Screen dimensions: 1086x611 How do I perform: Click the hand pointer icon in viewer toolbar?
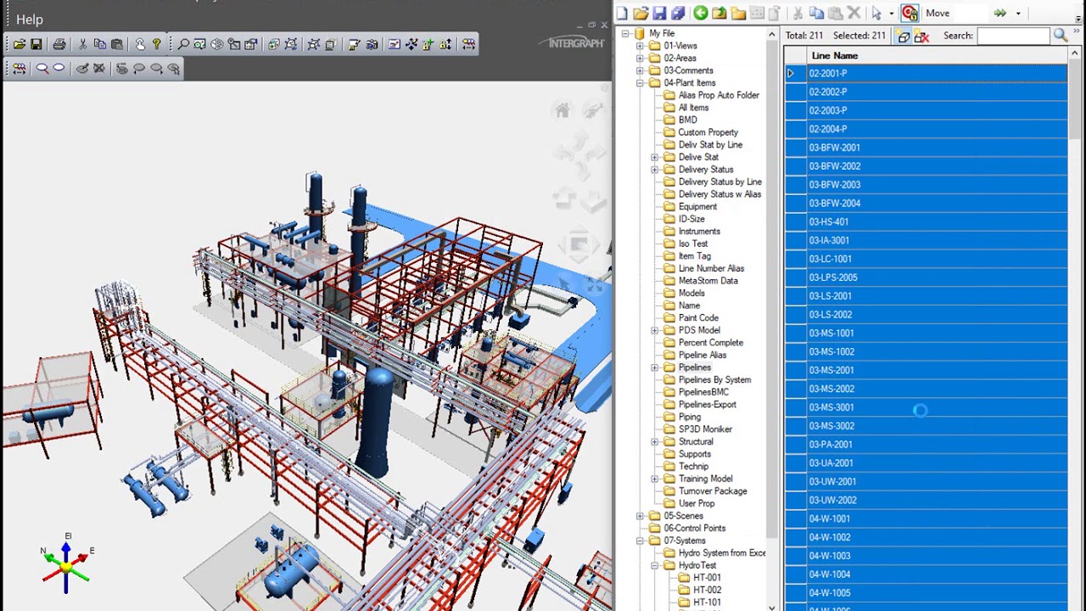[140, 44]
